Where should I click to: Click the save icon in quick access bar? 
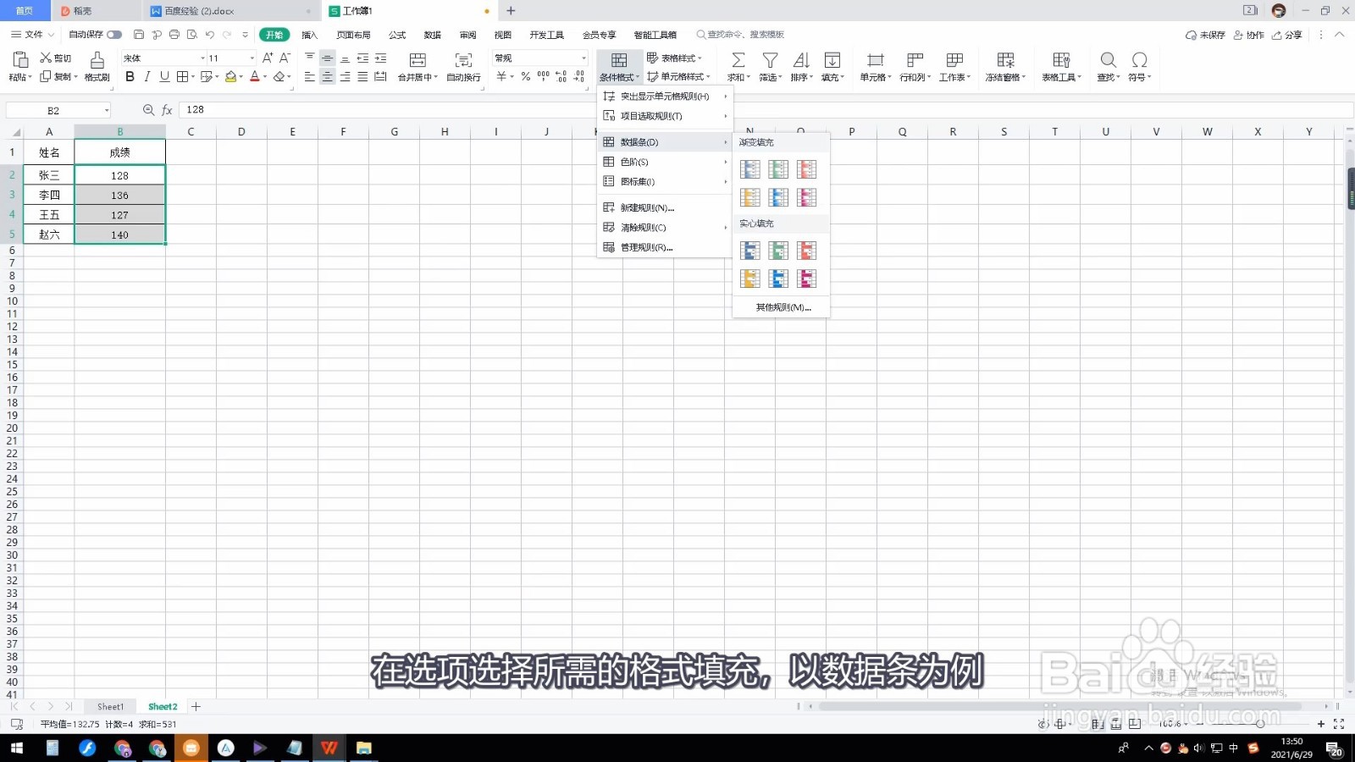click(139, 35)
